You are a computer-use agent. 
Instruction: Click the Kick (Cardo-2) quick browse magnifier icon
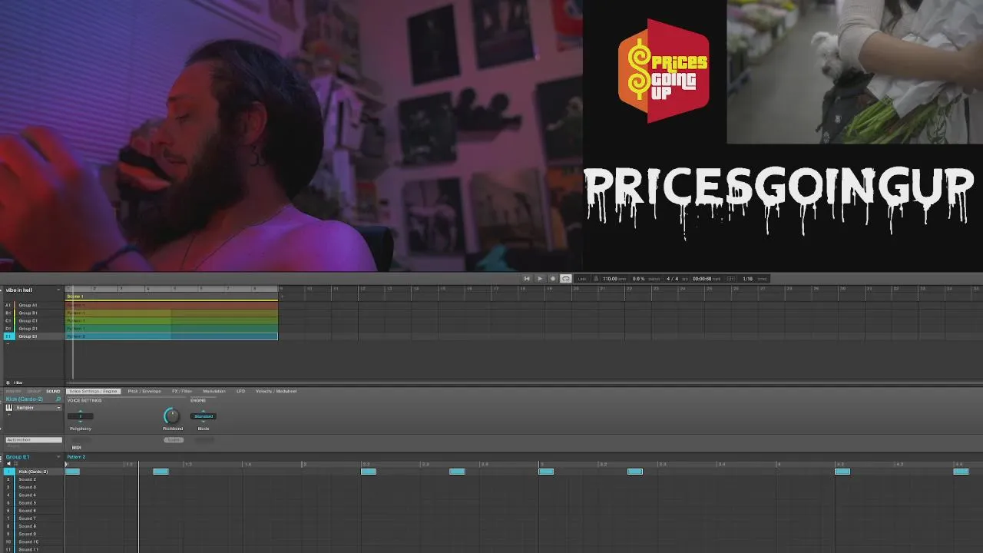coord(58,399)
